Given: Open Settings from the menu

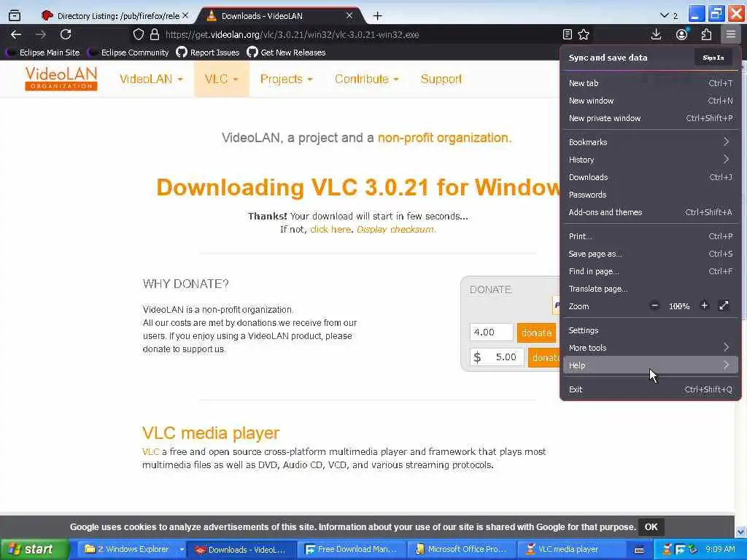Looking at the screenshot, I should [x=650, y=330].
